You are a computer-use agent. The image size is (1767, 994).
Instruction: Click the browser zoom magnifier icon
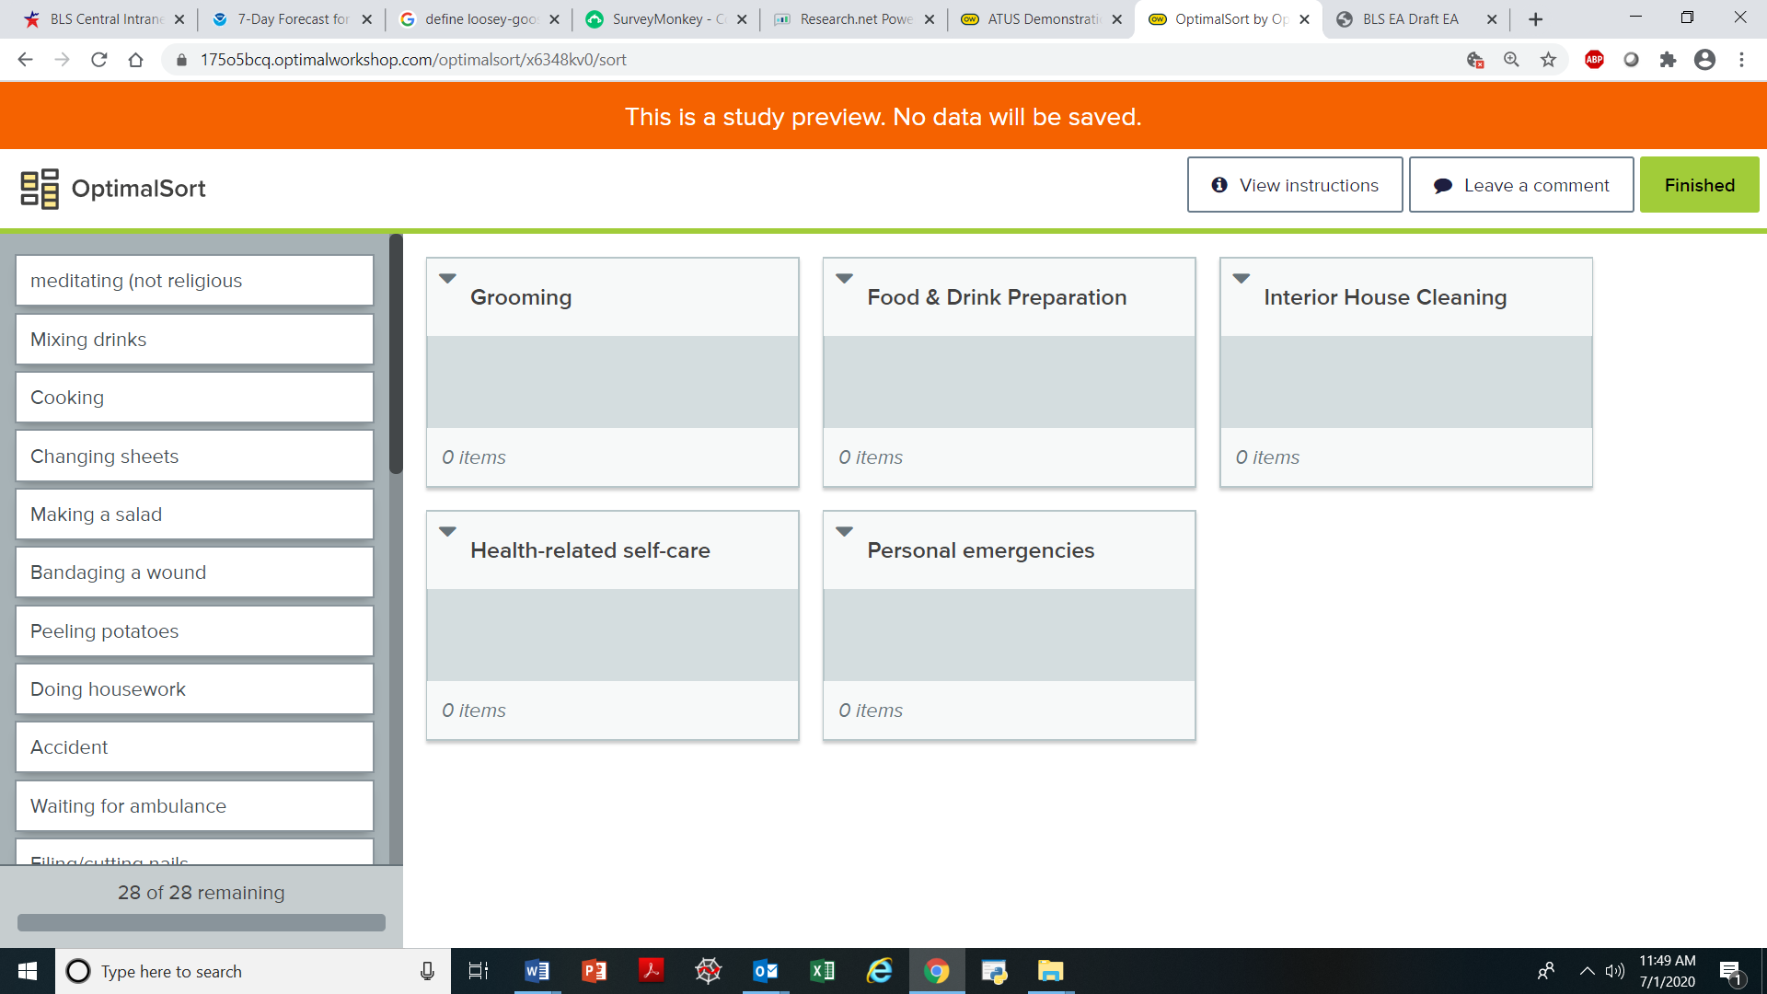[x=1511, y=60]
